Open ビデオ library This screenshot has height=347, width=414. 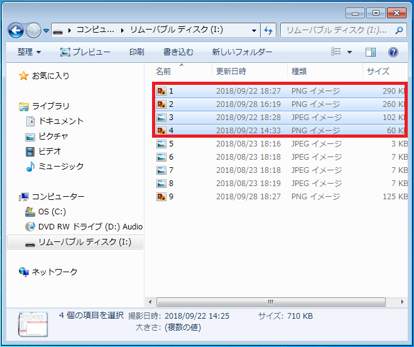coord(50,151)
